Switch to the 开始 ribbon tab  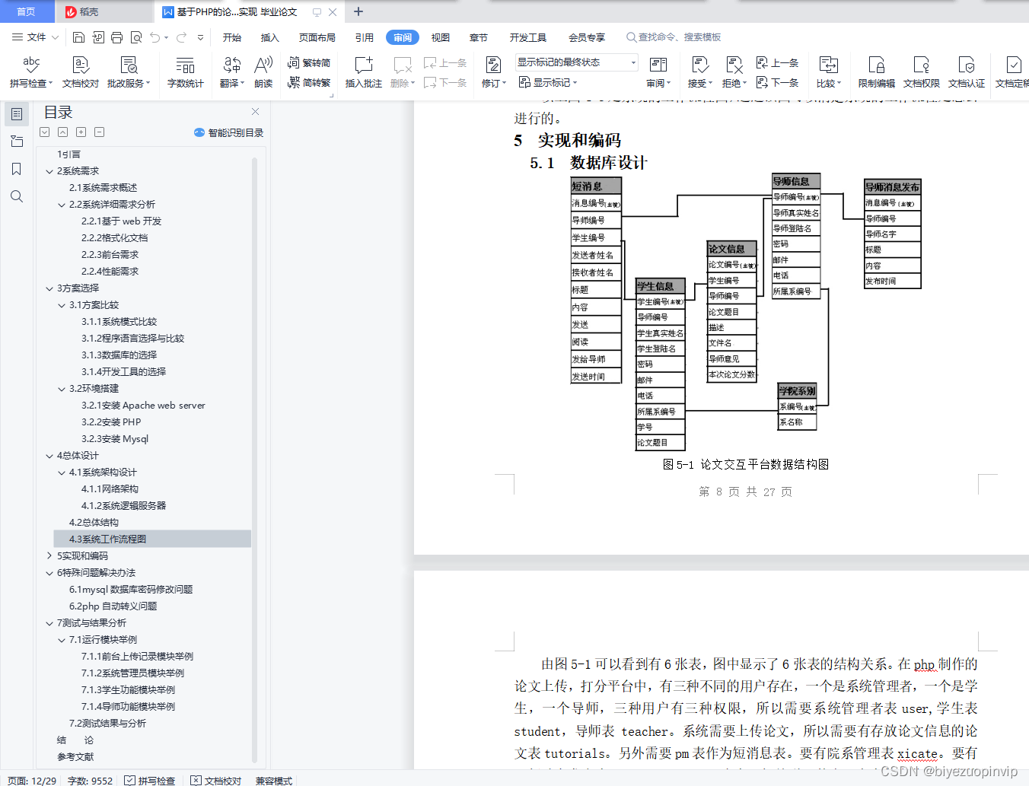point(232,37)
